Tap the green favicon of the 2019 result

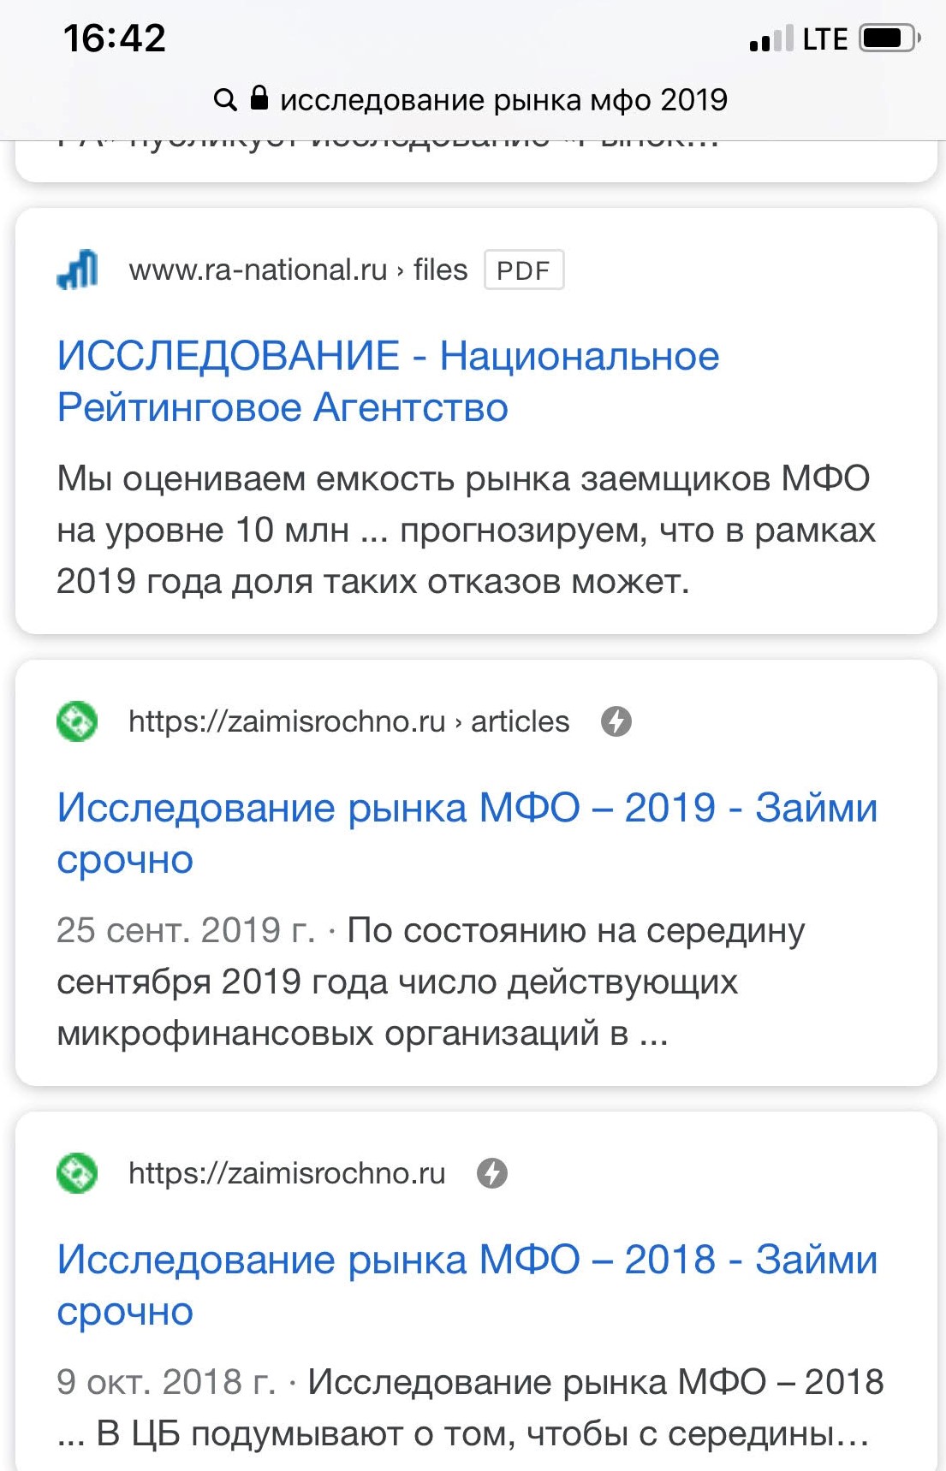[x=77, y=721]
